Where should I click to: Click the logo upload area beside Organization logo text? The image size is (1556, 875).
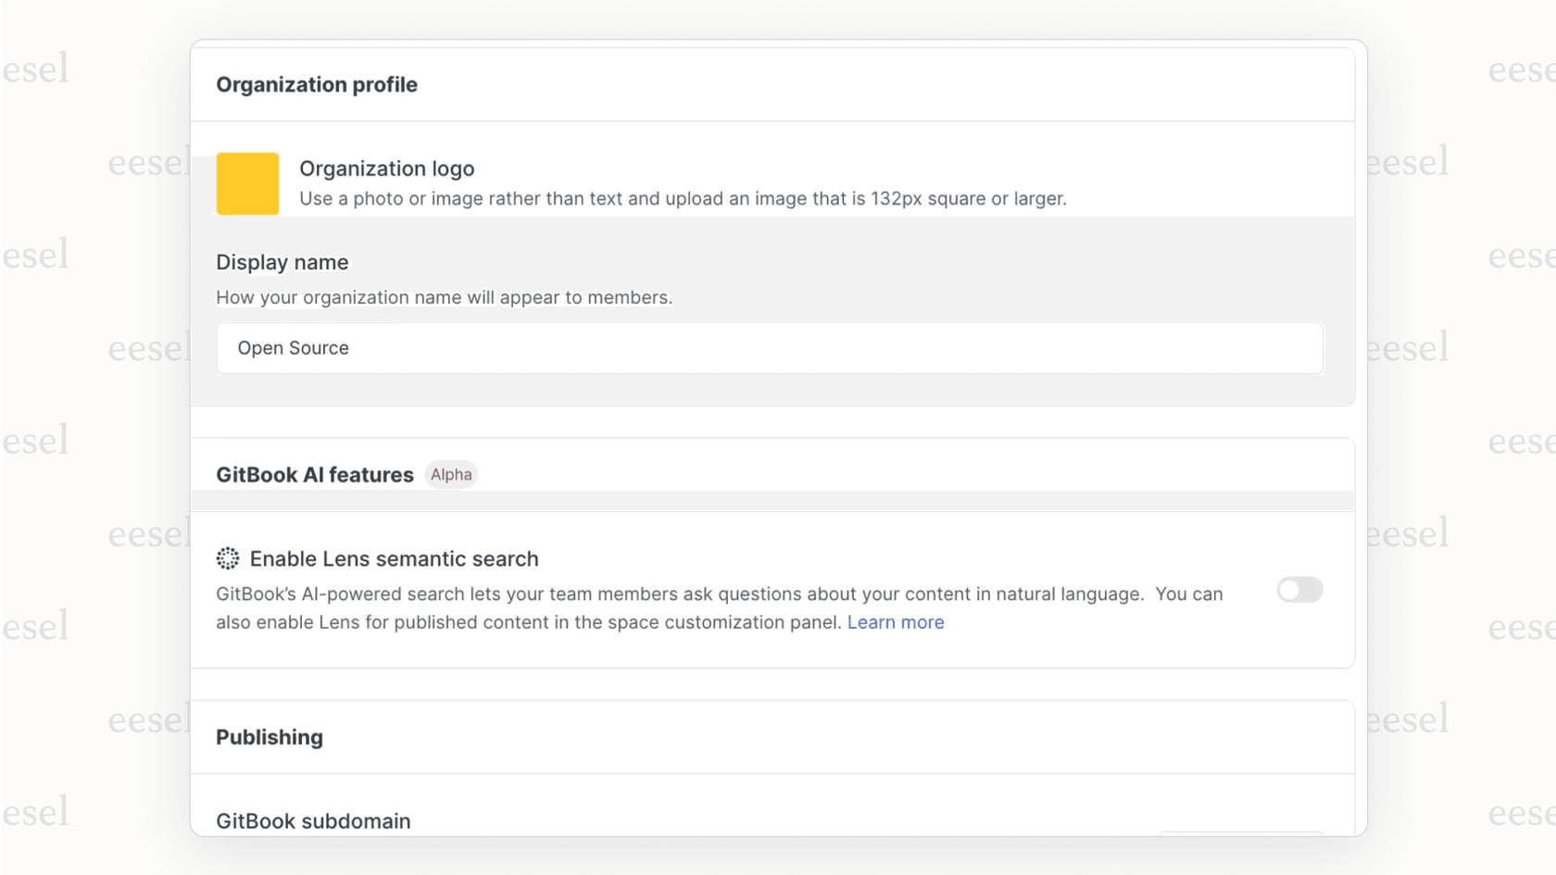point(247,183)
